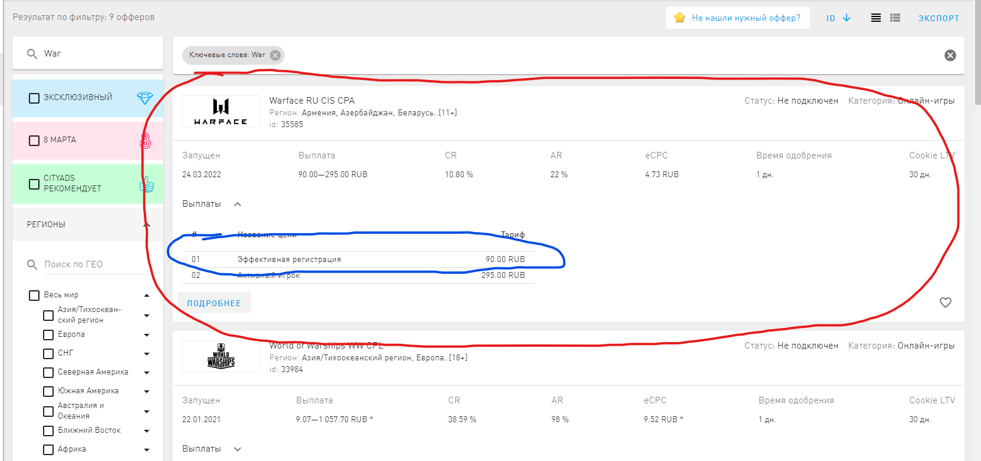
Task: Add Warface offer to favorites heart icon
Action: [945, 303]
